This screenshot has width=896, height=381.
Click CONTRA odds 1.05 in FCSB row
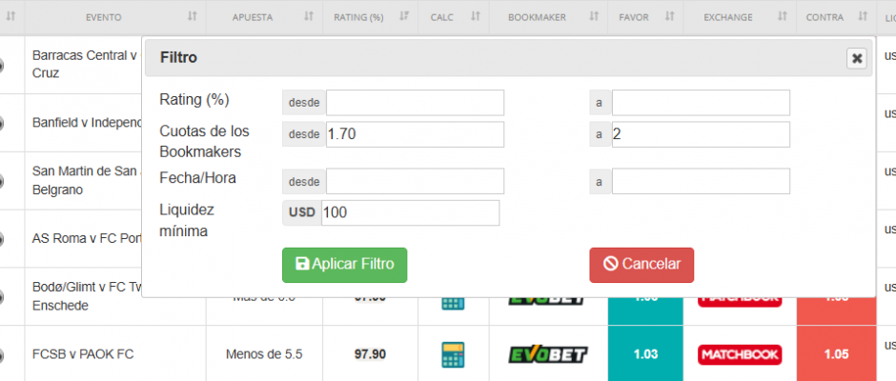836,354
